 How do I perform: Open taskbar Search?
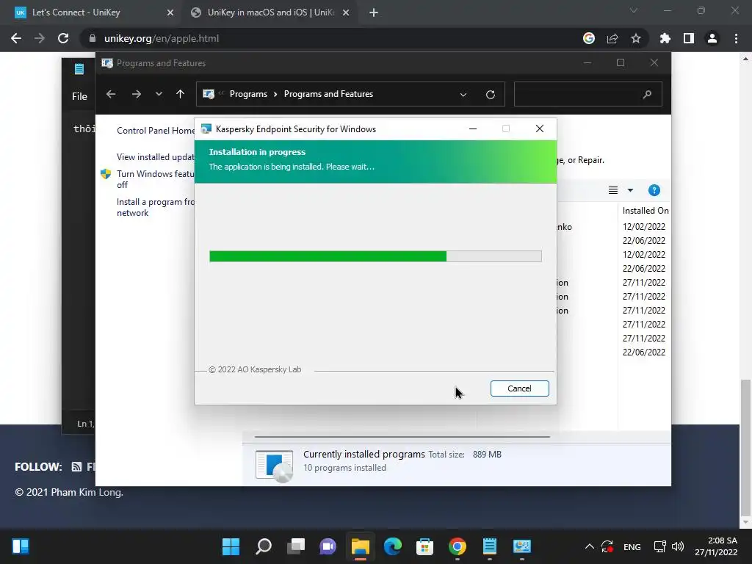pos(264,546)
